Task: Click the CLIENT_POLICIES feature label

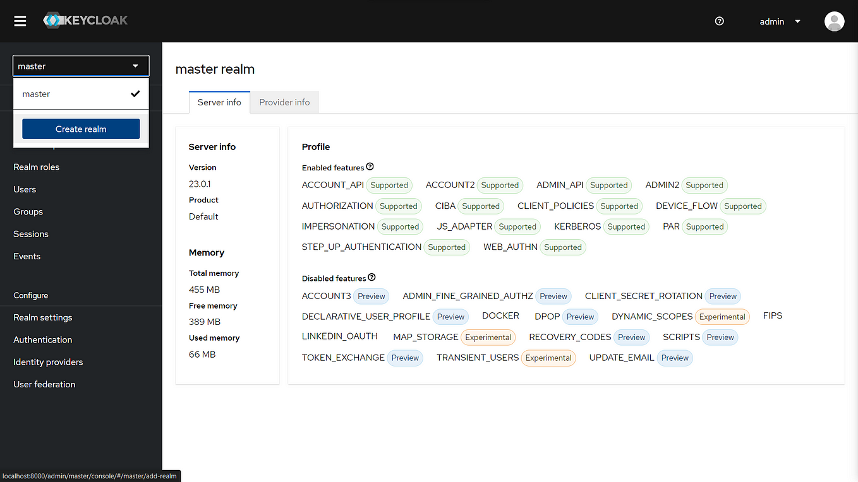Action: [555, 206]
